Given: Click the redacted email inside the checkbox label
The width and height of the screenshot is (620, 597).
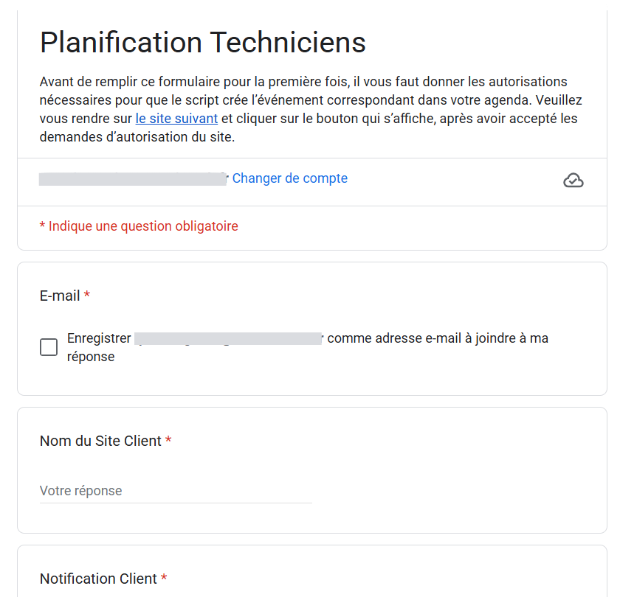Looking at the screenshot, I should (229, 339).
